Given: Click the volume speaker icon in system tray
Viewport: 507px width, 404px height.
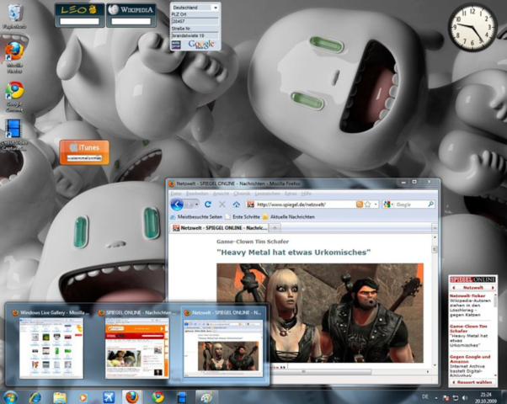Looking at the screenshot, I should coord(465,397).
